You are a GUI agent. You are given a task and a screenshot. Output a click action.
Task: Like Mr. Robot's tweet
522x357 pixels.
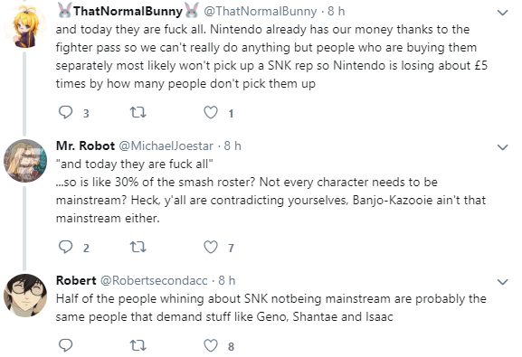click(x=211, y=248)
